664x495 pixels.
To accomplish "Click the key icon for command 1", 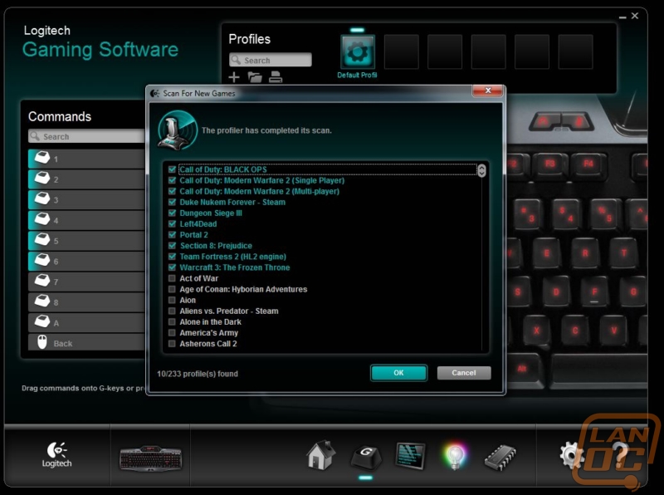I will coord(42,158).
